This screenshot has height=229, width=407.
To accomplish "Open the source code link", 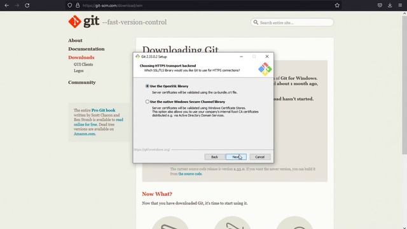I will tap(190, 174).
